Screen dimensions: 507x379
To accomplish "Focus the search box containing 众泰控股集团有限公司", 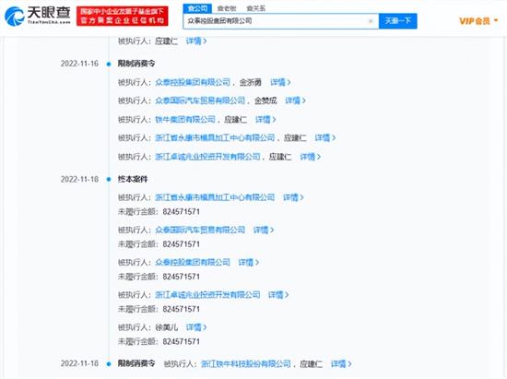I will point(280,21).
